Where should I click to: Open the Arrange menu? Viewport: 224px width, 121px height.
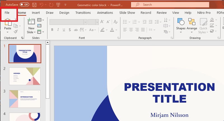(x=192, y=26)
